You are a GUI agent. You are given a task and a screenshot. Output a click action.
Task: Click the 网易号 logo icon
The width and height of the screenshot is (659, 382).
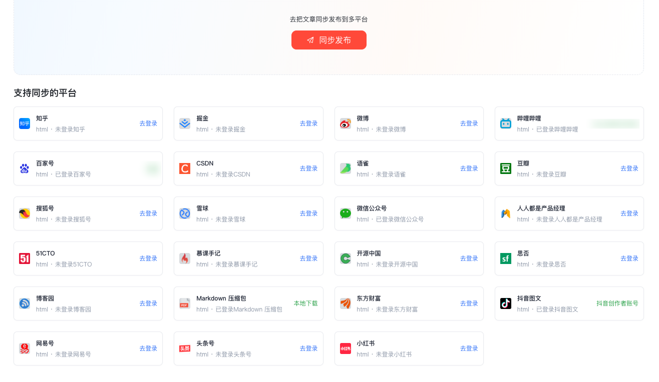point(25,348)
